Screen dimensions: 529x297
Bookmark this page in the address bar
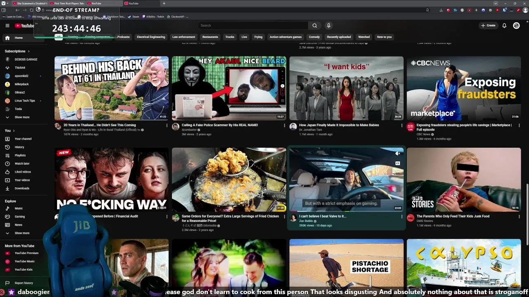coord(427,10)
